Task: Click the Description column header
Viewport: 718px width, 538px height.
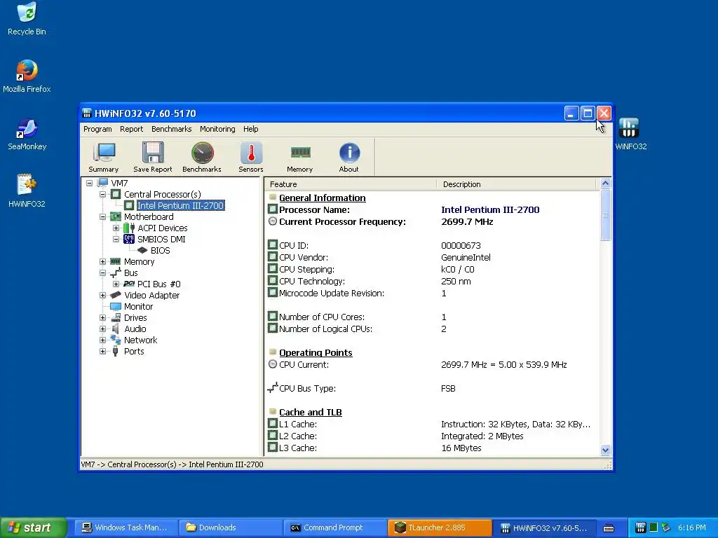Action: pyautogui.click(x=516, y=184)
